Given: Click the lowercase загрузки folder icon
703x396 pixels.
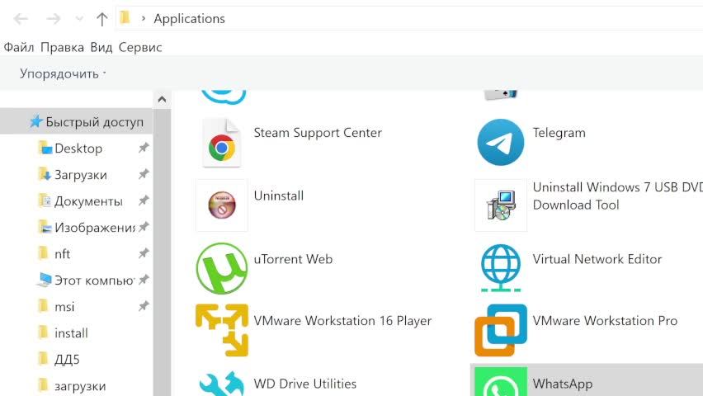Looking at the screenshot, I should [43, 385].
